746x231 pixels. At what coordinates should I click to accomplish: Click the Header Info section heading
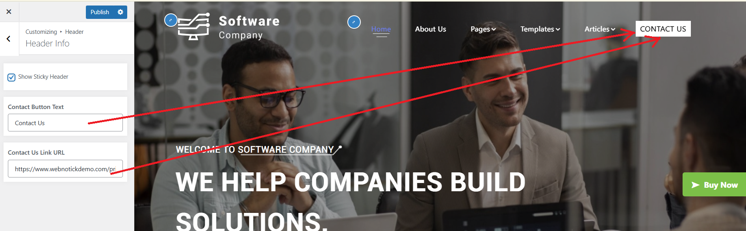click(48, 43)
